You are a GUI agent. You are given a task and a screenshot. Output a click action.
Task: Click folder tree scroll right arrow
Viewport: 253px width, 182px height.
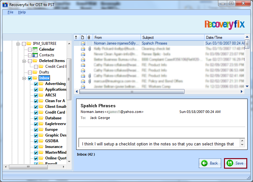(x=64, y=167)
